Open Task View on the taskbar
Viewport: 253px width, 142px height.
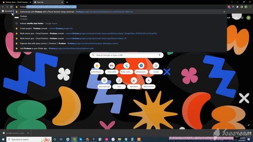[61, 139]
